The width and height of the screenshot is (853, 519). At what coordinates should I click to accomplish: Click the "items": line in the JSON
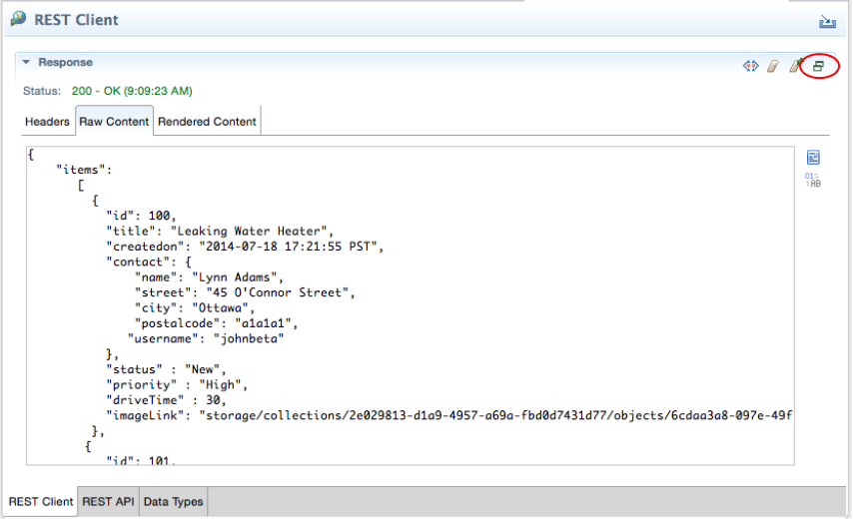[x=84, y=170]
